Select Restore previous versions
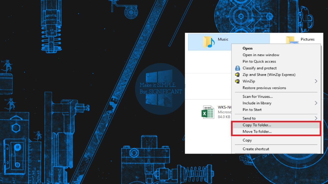 [x=264, y=88]
